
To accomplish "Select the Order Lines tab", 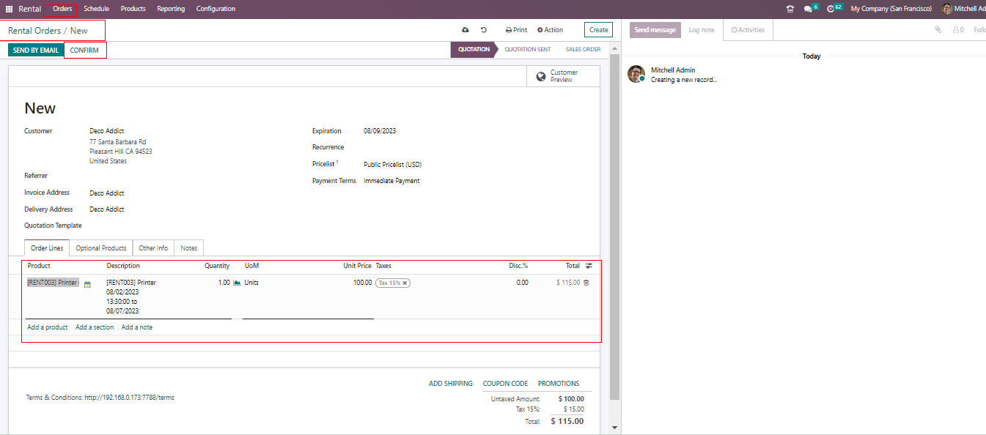I will click(x=47, y=248).
